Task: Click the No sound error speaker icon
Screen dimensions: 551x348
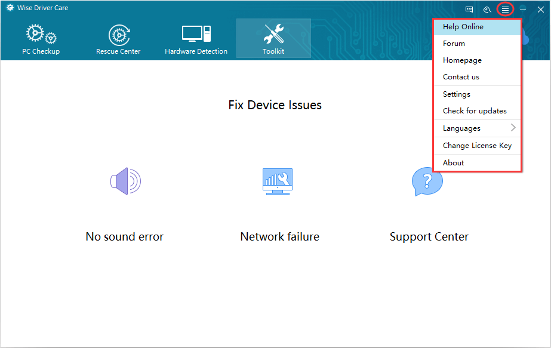Action: coord(125,181)
